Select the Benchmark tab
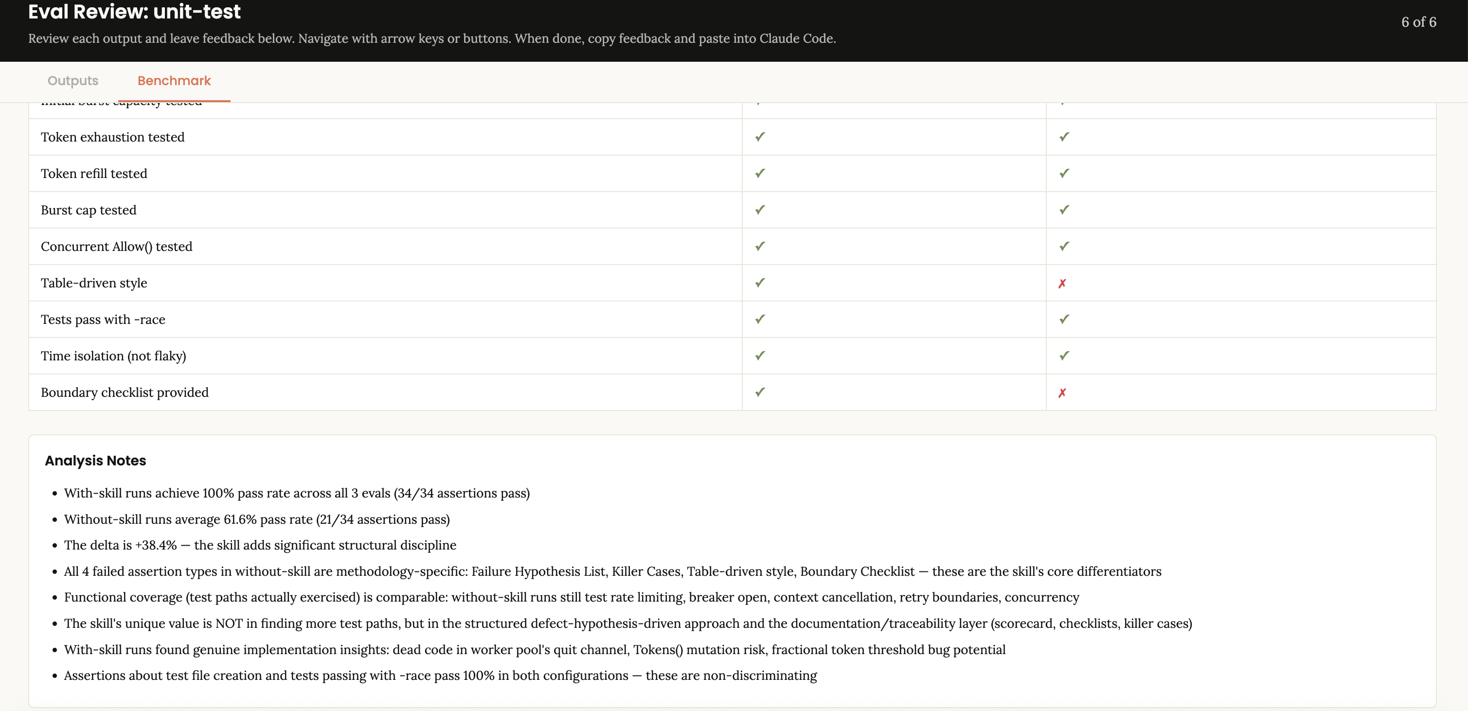Screen dimensions: 1468x711 174,81
